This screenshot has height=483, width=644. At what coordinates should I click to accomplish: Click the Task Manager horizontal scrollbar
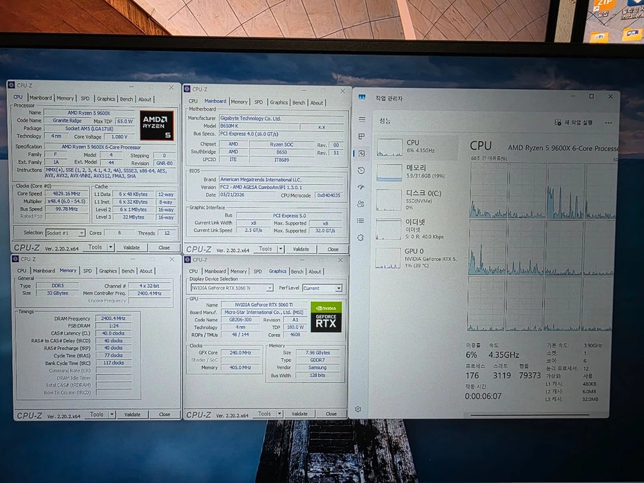coord(529,415)
